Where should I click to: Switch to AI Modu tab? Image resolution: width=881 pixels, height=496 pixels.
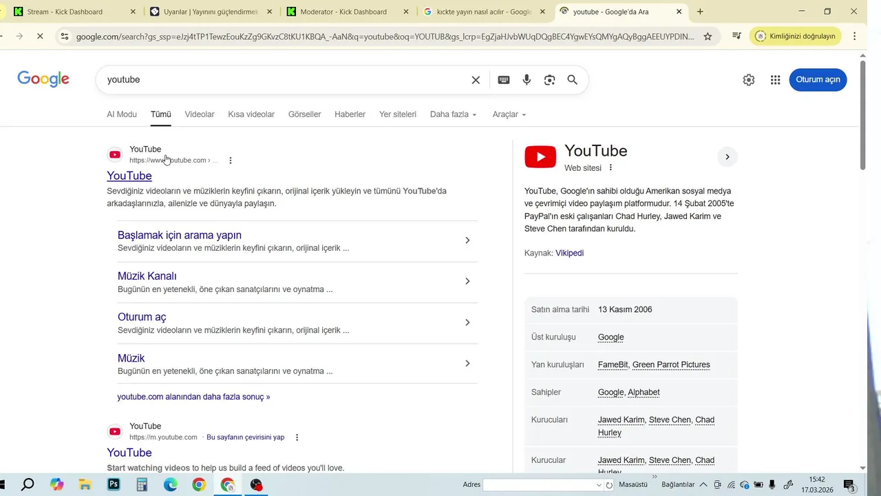point(122,114)
